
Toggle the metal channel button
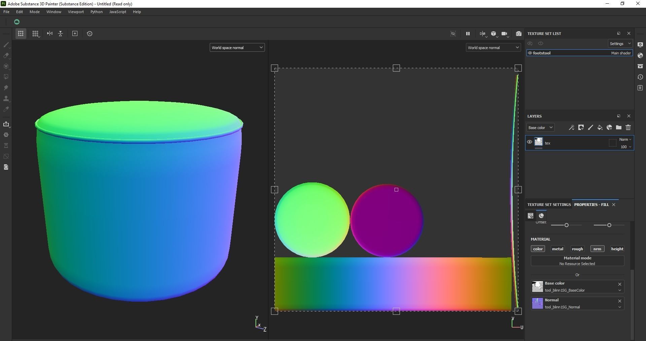point(557,249)
